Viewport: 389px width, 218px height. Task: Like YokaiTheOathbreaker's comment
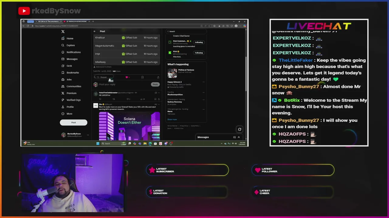(x=128, y=99)
